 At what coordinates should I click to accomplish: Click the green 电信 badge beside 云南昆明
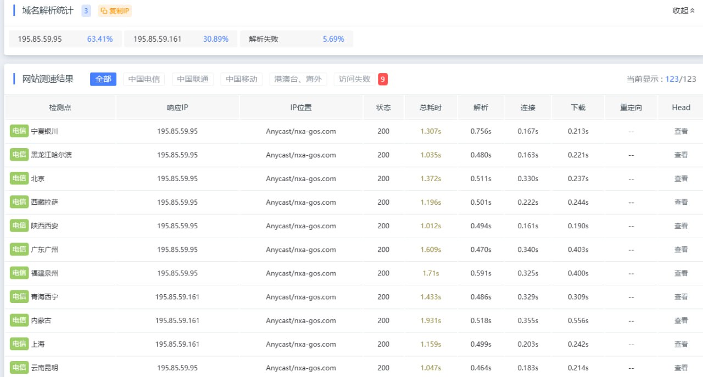19,368
